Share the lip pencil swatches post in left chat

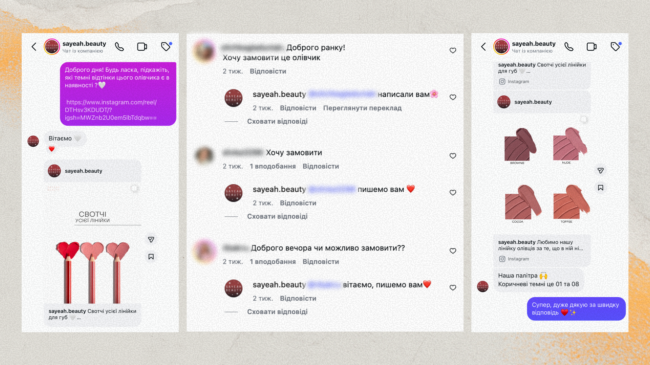[151, 240]
